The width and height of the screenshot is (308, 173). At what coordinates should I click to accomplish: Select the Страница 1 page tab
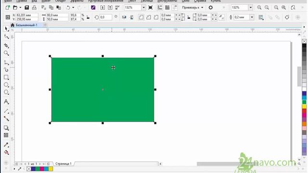(x=64, y=163)
